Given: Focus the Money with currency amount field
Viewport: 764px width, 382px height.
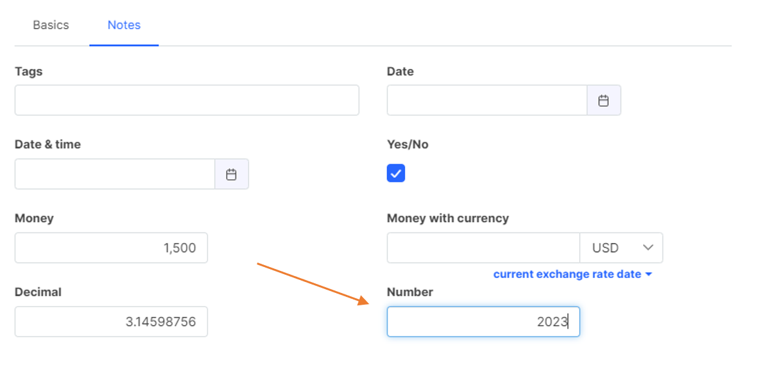Looking at the screenshot, I should 483,248.
